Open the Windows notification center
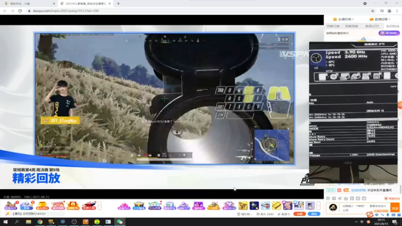 (395, 222)
